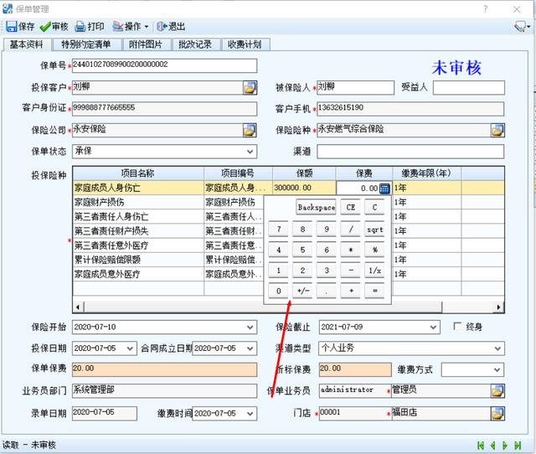536x454 pixels.
Task: Expand the 缴费方式 dropdown
Action: coord(497,369)
